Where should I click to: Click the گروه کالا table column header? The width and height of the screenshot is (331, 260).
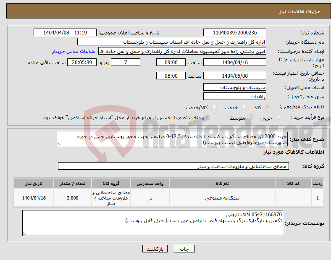pos(111,184)
